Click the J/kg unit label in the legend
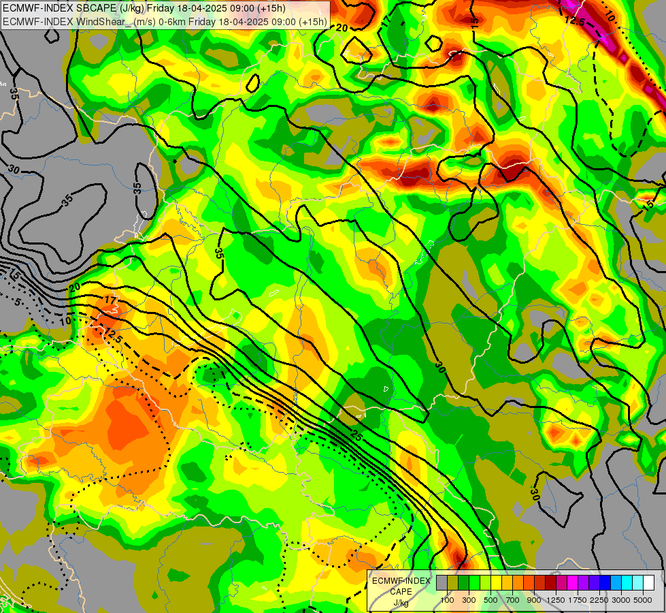Image resolution: width=666 pixels, height=613 pixels. pos(401,603)
